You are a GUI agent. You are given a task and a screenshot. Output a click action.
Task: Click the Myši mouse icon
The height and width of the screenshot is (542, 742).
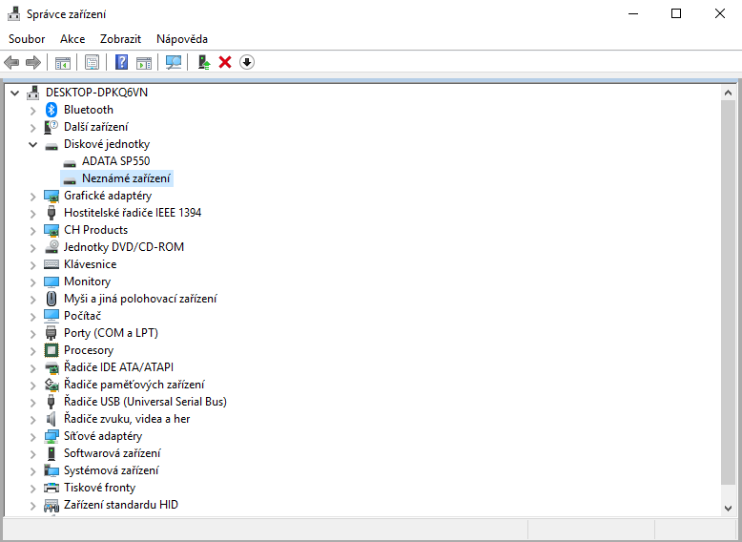[52, 299]
